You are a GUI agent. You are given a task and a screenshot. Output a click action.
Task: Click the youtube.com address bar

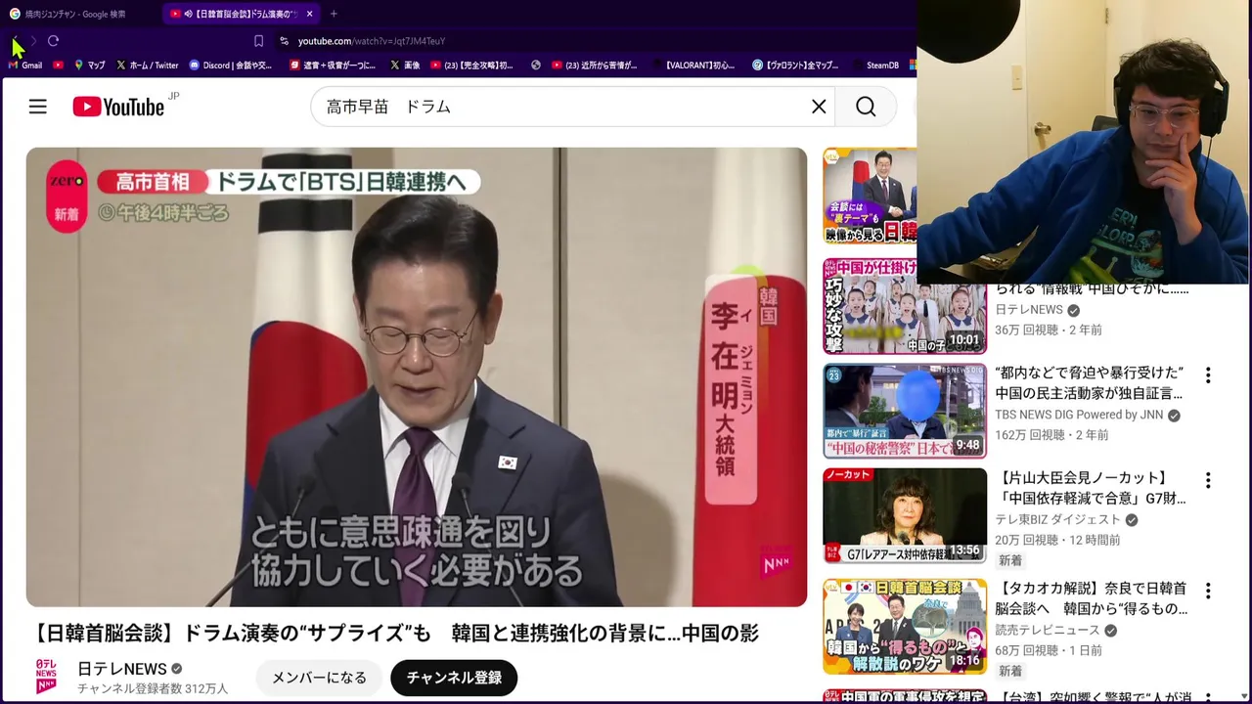[x=372, y=41]
